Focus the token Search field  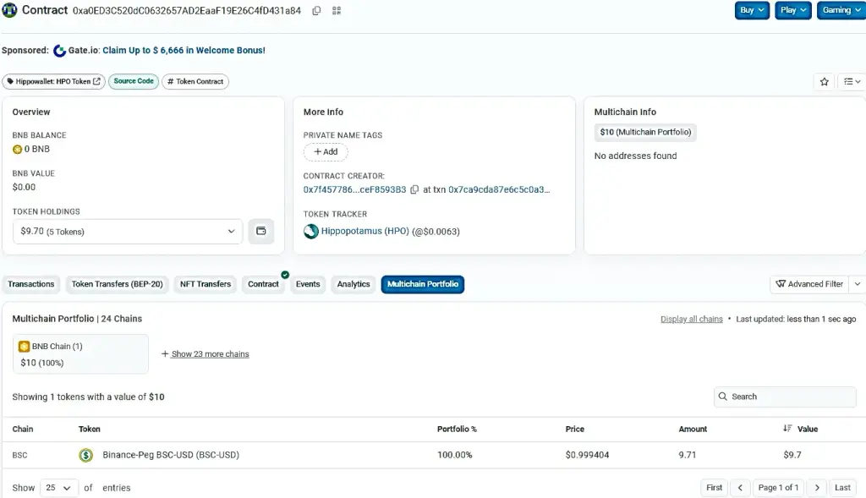click(785, 397)
